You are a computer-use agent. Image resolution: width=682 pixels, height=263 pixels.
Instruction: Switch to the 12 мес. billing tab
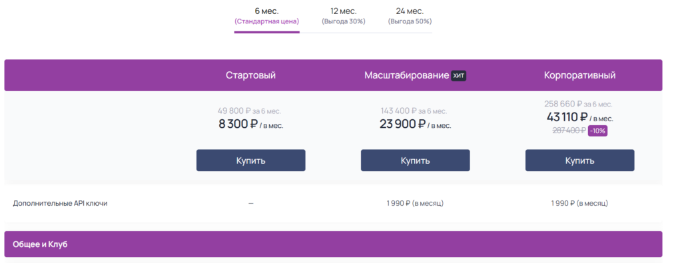click(343, 16)
